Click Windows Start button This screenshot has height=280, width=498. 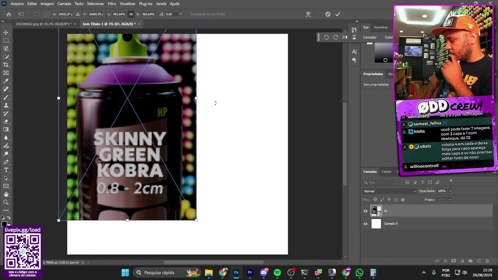125,273
